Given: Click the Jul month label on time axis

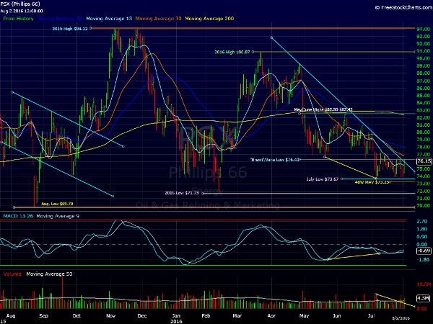Looking at the screenshot, I should [371, 316].
